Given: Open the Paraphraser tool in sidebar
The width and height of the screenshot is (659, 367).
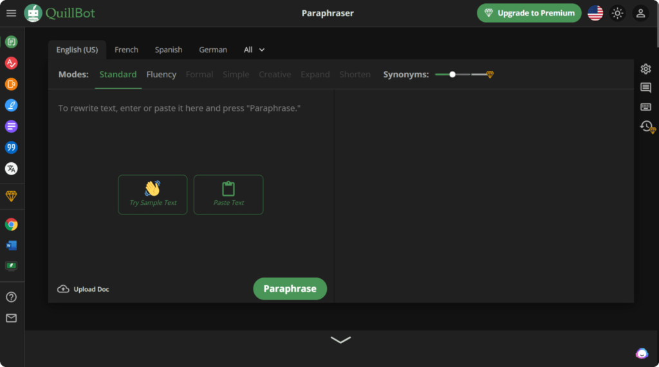Looking at the screenshot, I should (12, 42).
